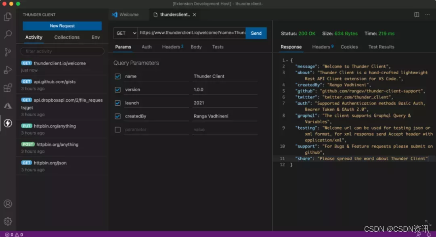The height and width of the screenshot is (237, 436).
Task: Open the httpbin.org/json activity entry
Action: [x=62, y=166]
